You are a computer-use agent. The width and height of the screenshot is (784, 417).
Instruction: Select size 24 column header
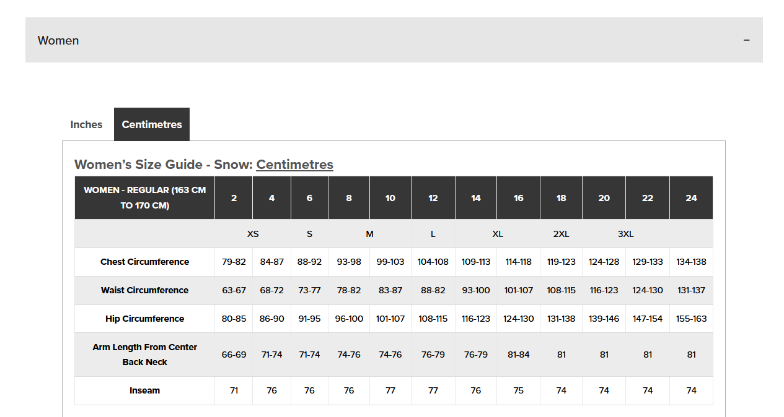[x=691, y=198]
